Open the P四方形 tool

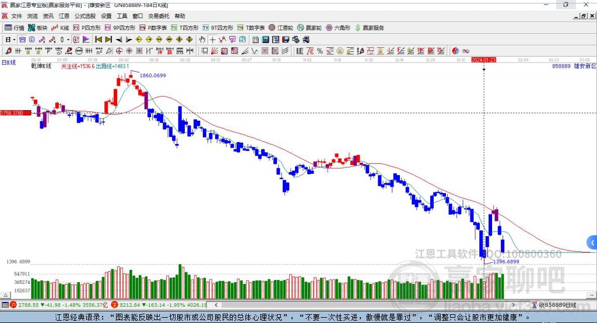[87, 28]
